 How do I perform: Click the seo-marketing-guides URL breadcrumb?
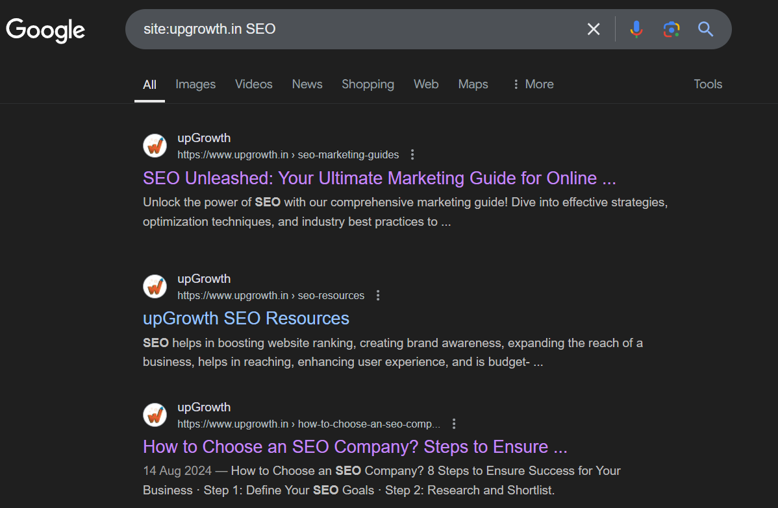288,154
